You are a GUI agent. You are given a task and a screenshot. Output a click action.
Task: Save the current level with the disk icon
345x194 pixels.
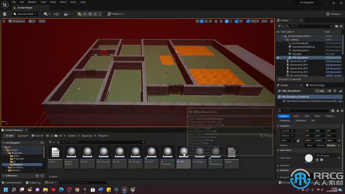[5, 14]
